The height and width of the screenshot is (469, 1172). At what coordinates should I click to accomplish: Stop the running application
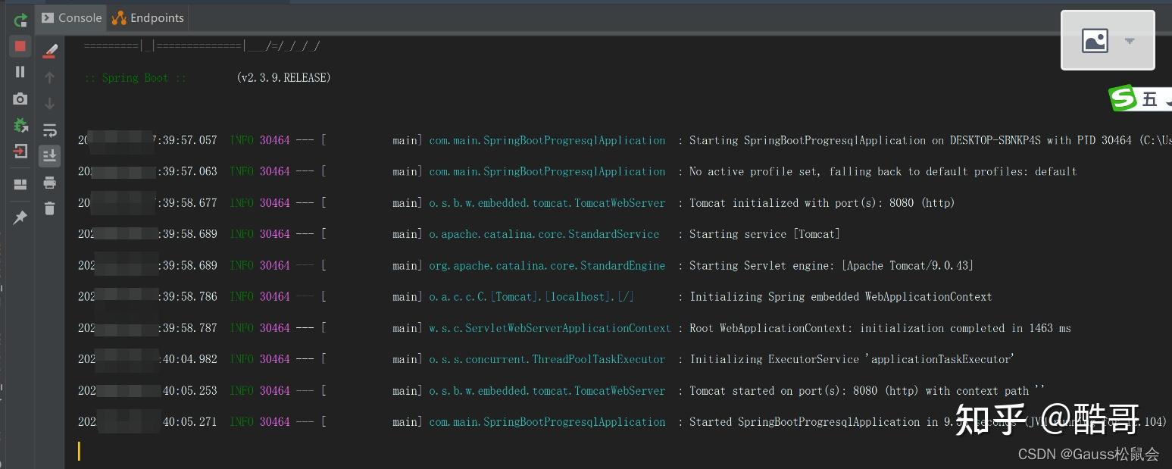[x=20, y=46]
